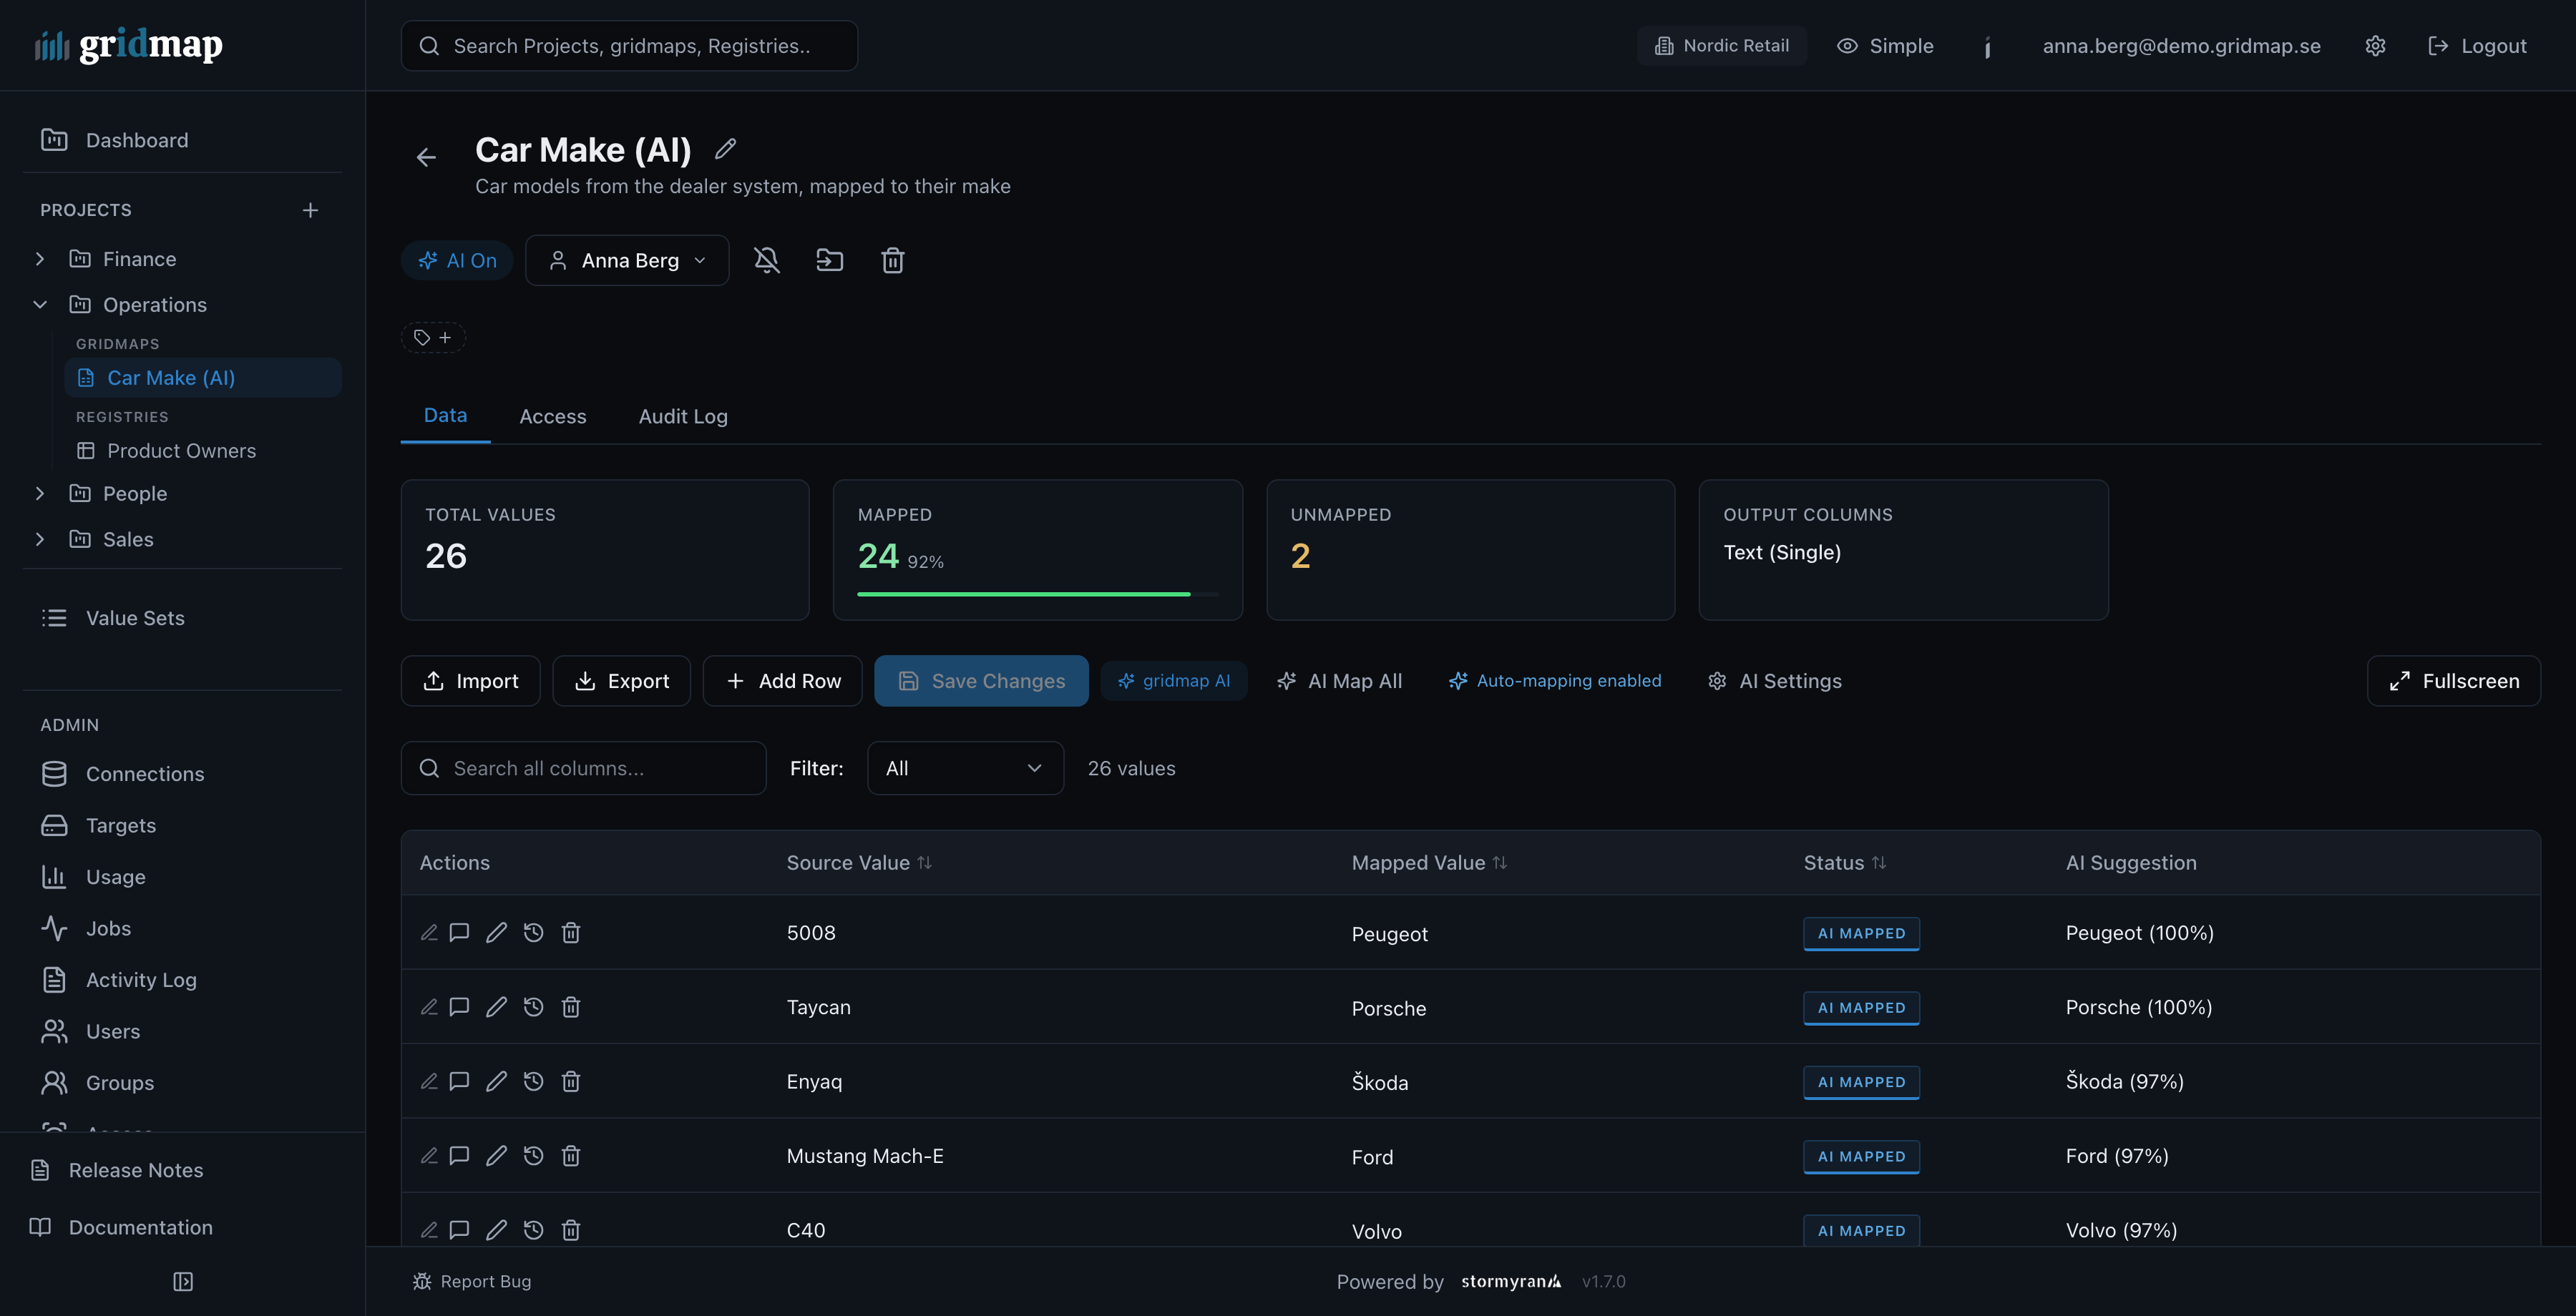This screenshot has height=1316, width=2576.
Task: Delete the Mustang Mach-E row
Action: tap(571, 1156)
